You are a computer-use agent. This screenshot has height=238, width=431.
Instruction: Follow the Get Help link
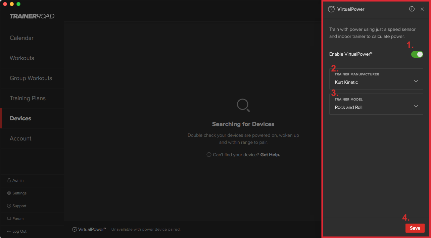pyautogui.click(x=270, y=155)
